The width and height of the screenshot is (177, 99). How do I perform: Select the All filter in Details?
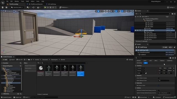pos(145,63)
